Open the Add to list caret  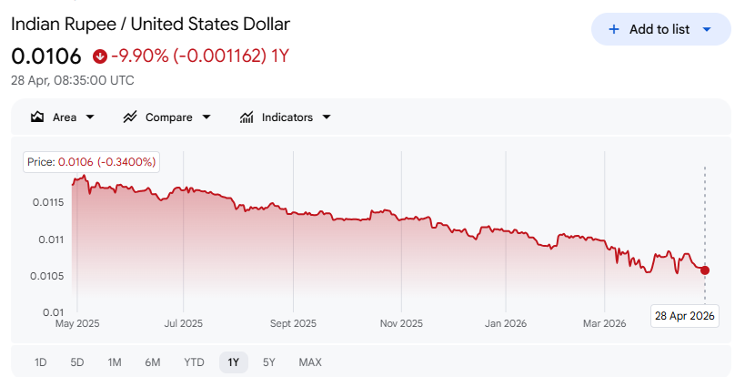coord(707,29)
